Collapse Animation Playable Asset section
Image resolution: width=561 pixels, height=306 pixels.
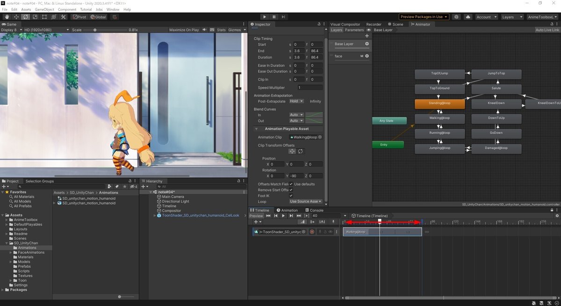256,129
